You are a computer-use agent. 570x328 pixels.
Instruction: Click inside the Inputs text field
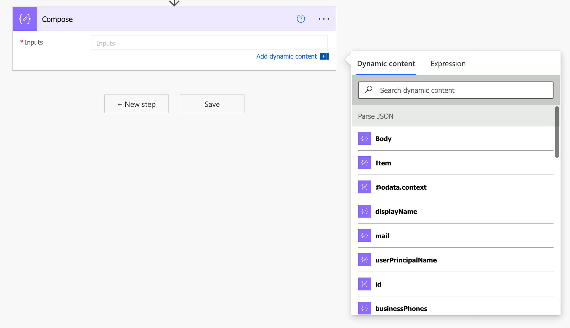click(209, 43)
